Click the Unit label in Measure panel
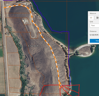 (91, 22)
